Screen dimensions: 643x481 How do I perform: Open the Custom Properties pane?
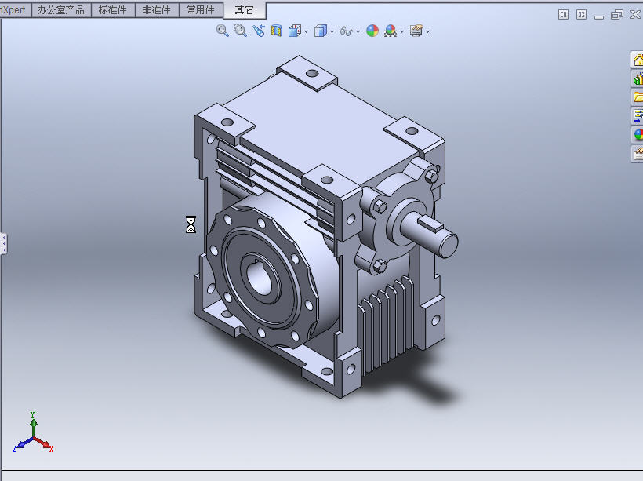click(637, 154)
